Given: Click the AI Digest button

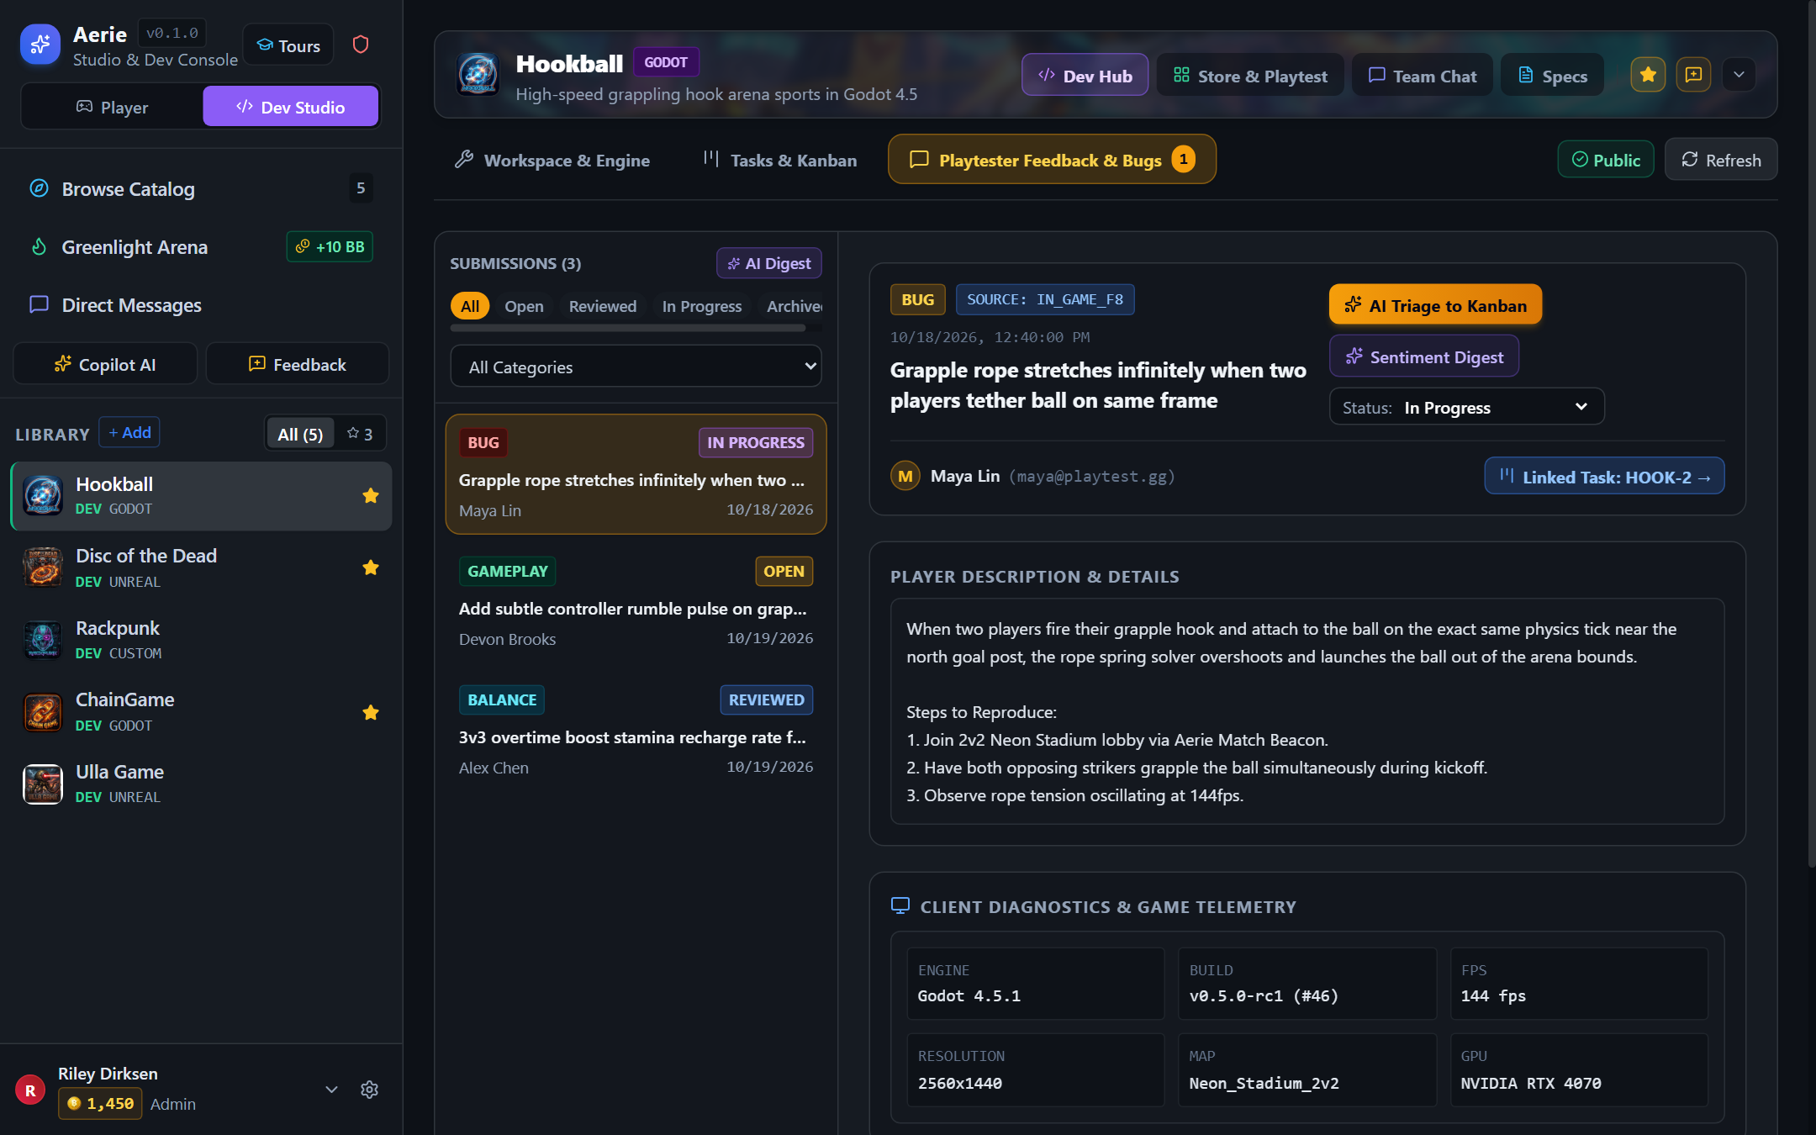Looking at the screenshot, I should tap(768, 263).
